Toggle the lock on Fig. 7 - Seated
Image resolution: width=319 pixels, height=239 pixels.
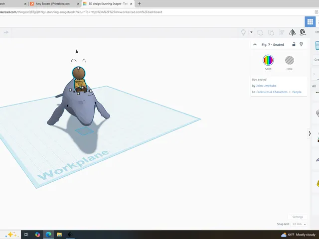[294, 44]
